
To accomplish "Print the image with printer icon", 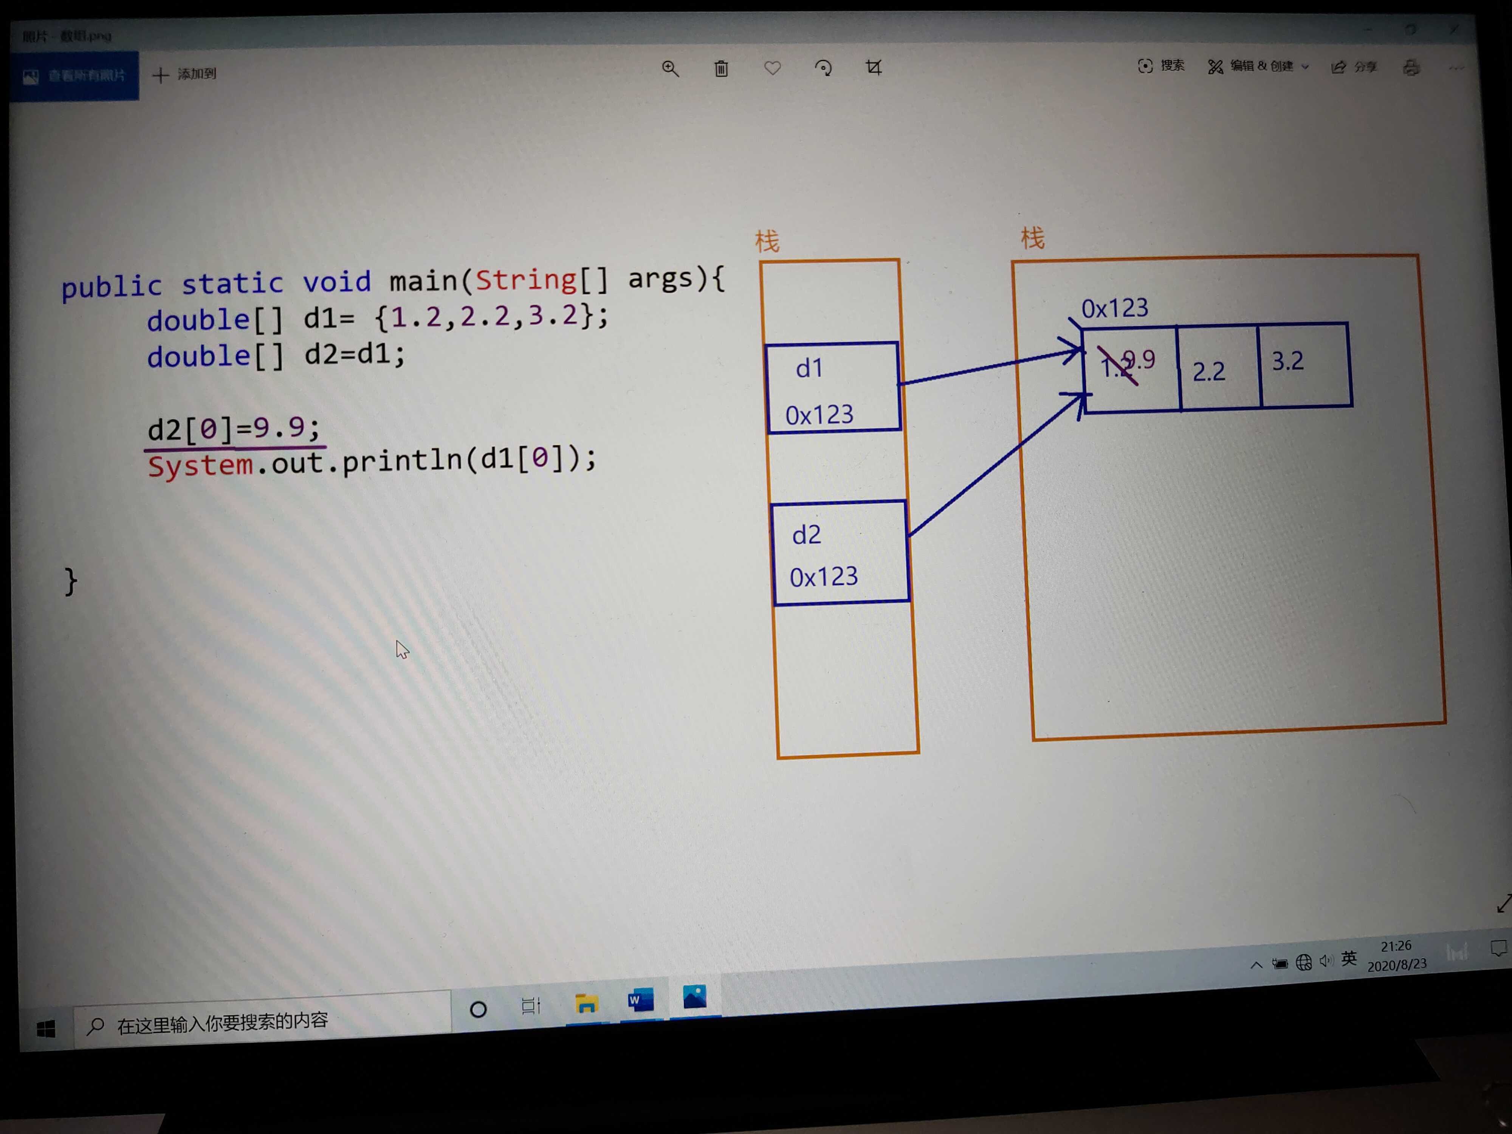I will coord(1411,68).
